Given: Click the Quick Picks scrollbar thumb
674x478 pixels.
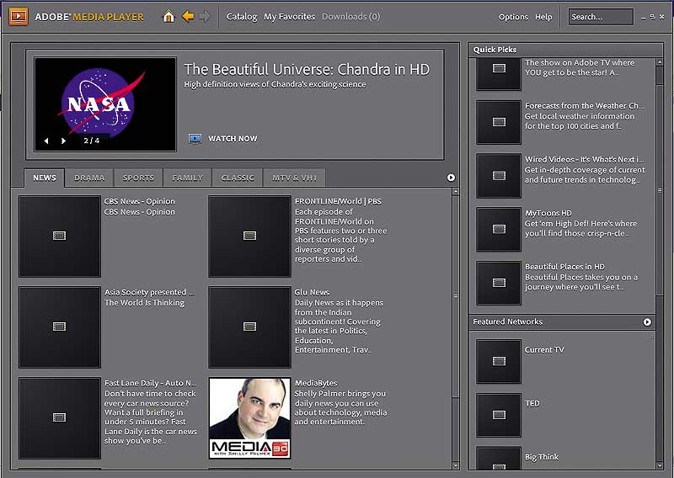Looking at the screenshot, I should pyautogui.click(x=660, y=190).
